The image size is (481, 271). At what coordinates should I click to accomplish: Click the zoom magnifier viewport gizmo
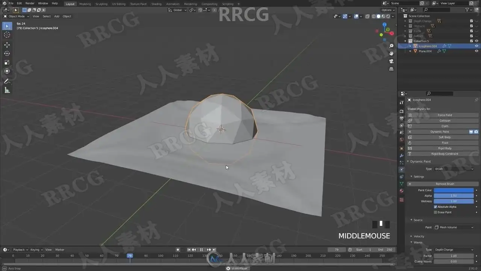click(391, 46)
